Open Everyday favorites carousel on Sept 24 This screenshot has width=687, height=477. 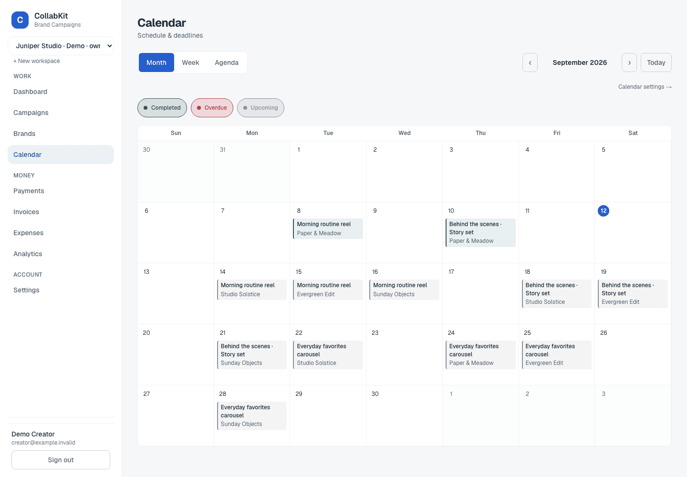coord(480,354)
